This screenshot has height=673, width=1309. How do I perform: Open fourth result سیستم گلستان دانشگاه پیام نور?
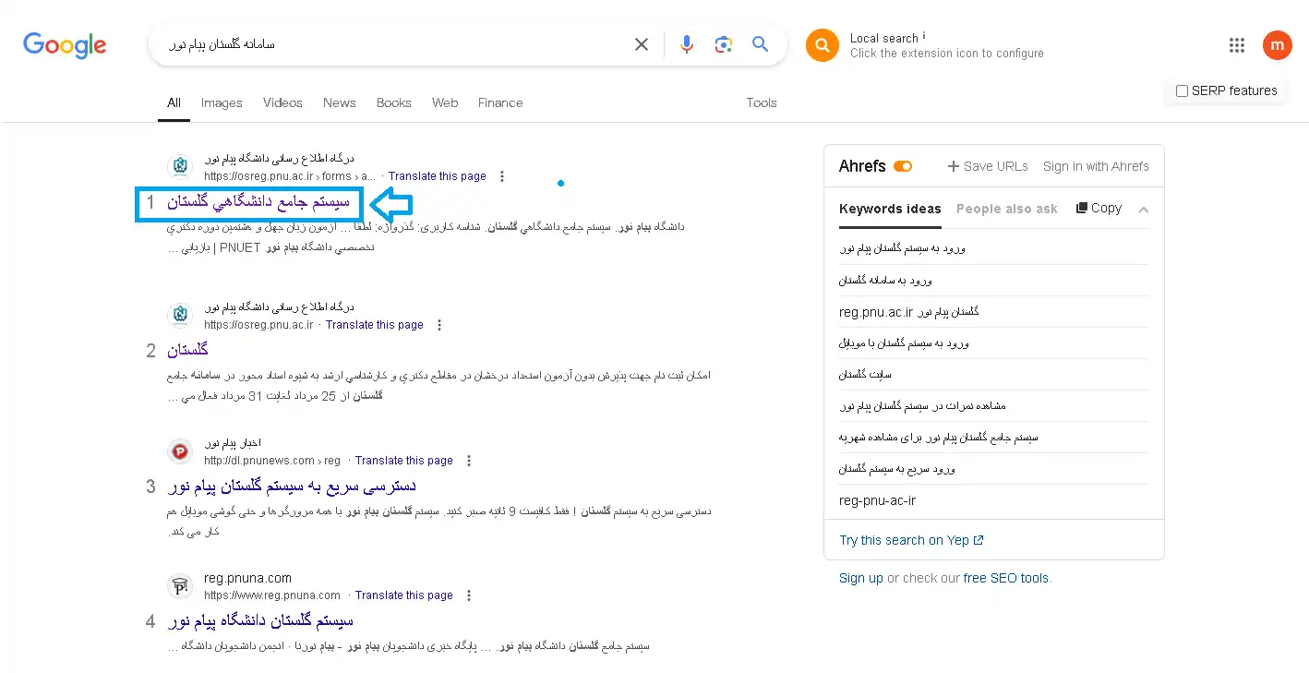(x=260, y=620)
